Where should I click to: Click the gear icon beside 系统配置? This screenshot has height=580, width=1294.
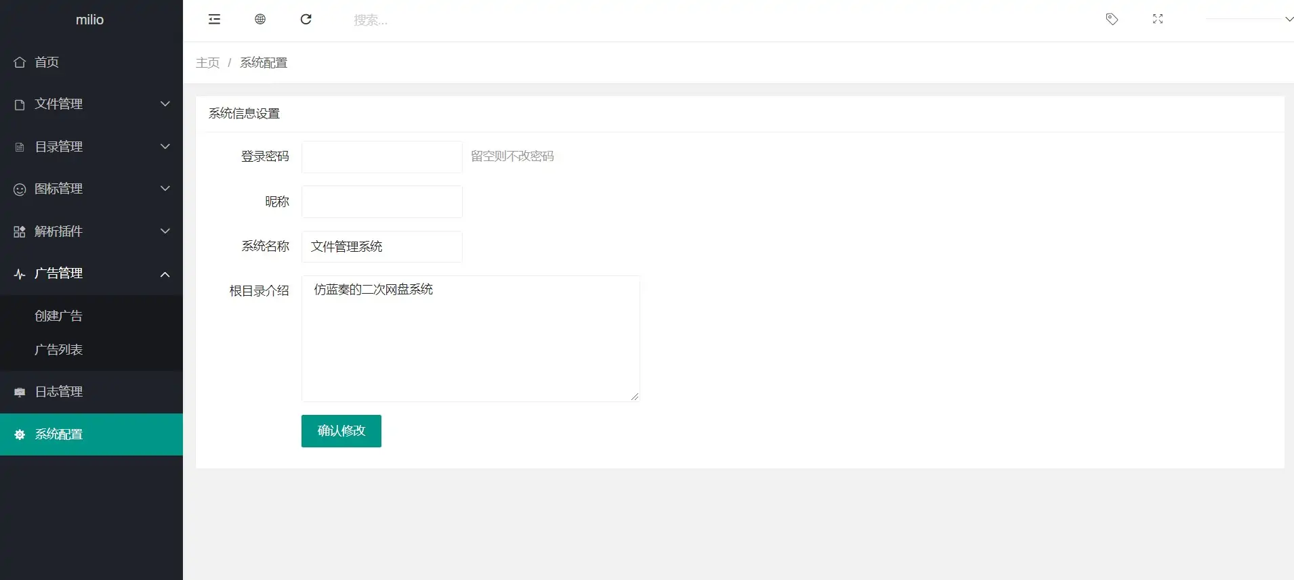coord(20,434)
